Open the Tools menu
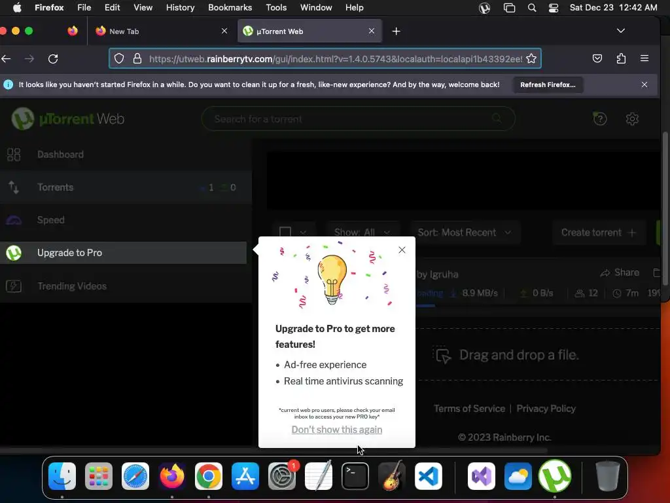670x503 pixels. point(276,8)
